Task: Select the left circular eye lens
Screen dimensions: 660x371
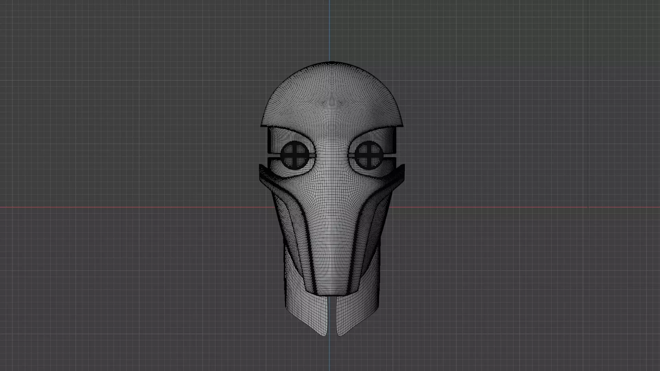Action: tap(295, 156)
